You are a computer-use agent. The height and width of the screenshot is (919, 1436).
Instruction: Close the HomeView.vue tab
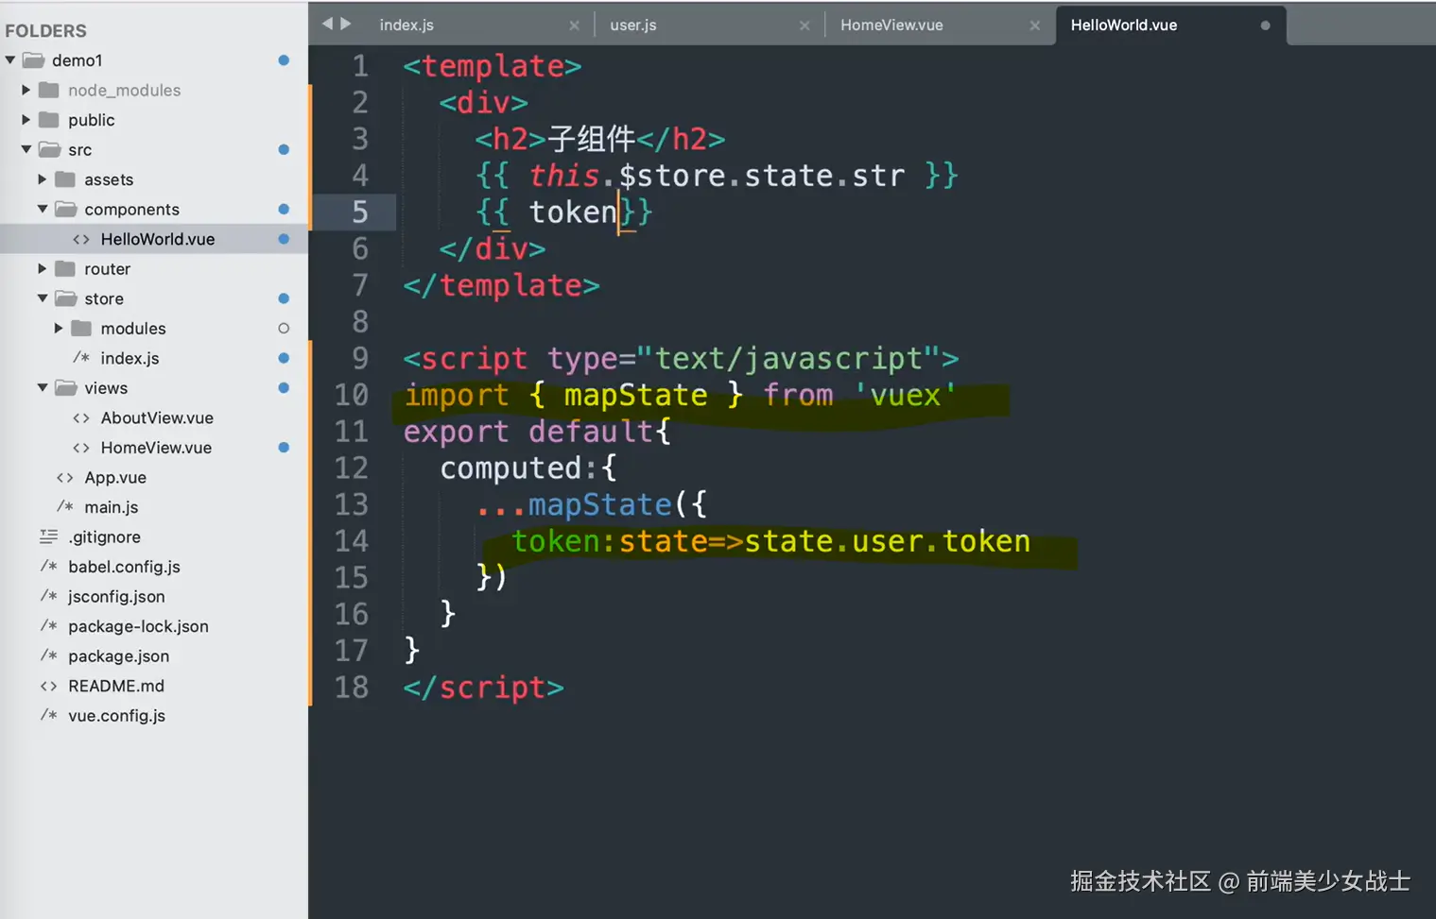pos(1035,26)
